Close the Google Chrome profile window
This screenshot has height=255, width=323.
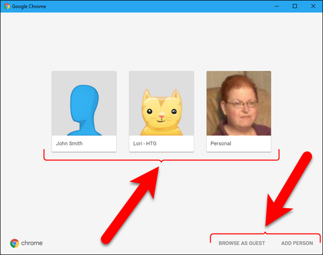313,6
